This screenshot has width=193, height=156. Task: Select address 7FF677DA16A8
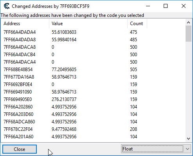coord(19,77)
